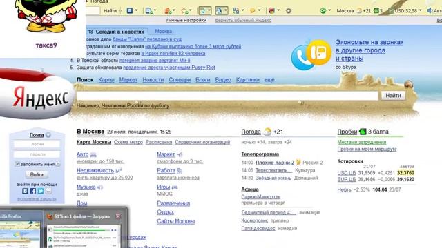Click the green download progress bar
Viewport: 442px width, 248px height.
click(81, 230)
